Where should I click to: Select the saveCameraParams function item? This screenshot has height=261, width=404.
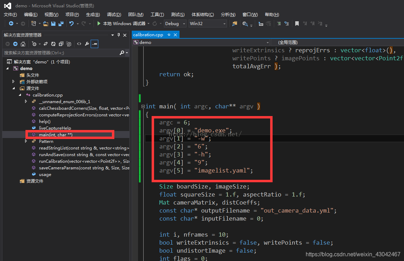84,168
